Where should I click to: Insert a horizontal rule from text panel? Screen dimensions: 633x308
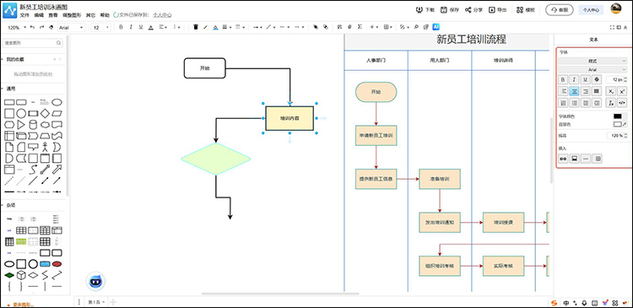586,159
